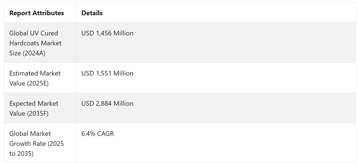Click the 'Global Market' text line
358x163 pixels.
pyautogui.click(x=30, y=134)
